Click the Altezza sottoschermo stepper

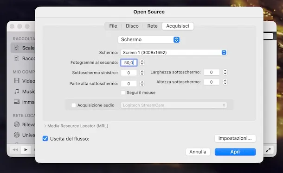(225, 82)
